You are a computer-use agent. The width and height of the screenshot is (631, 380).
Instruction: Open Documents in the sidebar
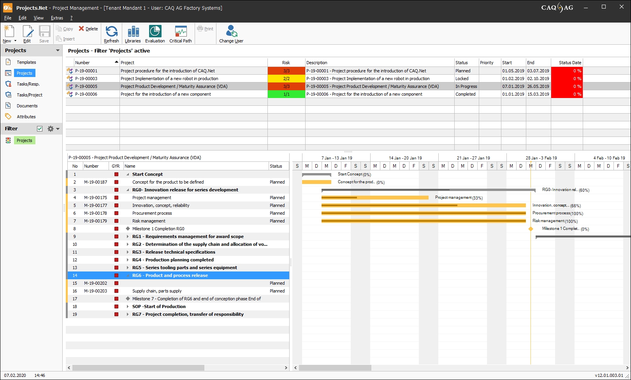pos(27,106)
